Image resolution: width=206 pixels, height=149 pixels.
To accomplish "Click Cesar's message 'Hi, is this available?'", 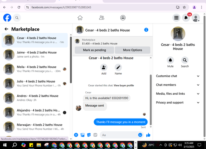I will pos(107,98).
